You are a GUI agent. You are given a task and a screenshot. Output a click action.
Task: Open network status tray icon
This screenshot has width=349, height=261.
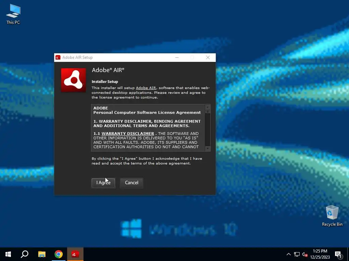297,254
